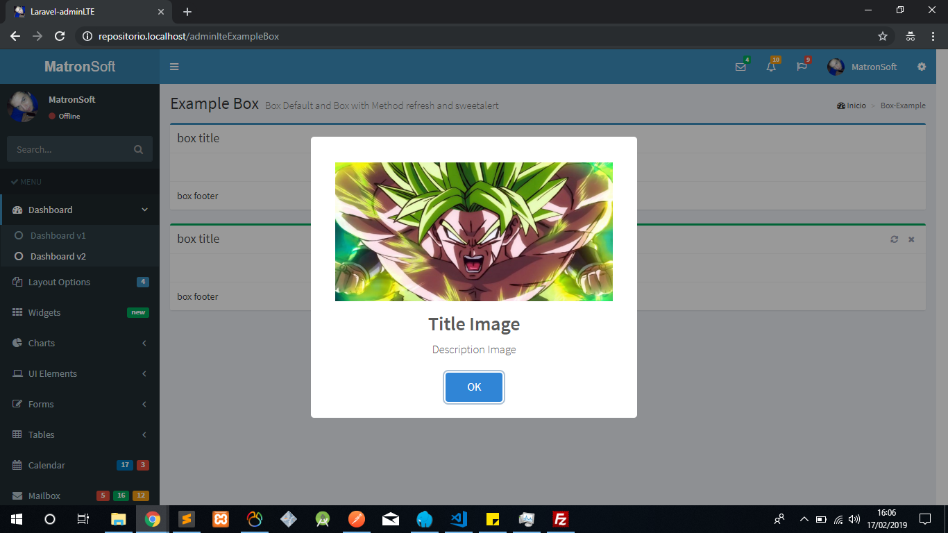Open XAMPP from the taskbar
Viewport: 948px width, 533px height.
click(x=221, y=519)
